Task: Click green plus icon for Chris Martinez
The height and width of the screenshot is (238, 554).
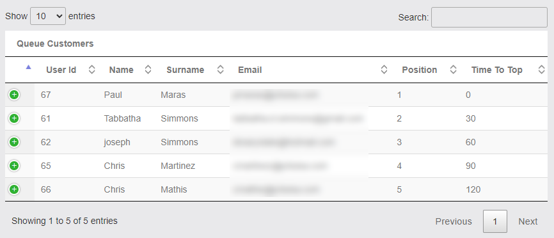Action: pos(14,166)
